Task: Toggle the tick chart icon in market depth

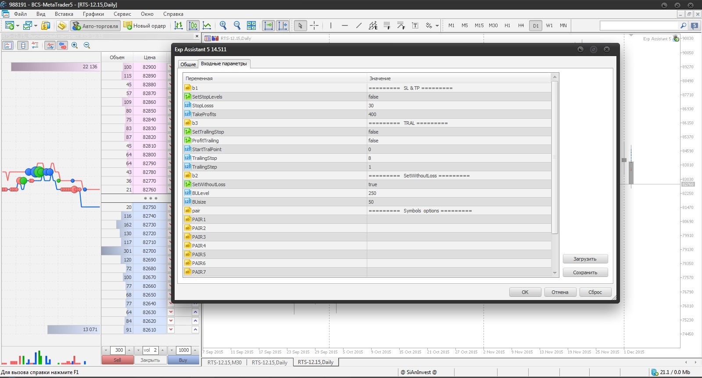Action: (x=50, y=45)
